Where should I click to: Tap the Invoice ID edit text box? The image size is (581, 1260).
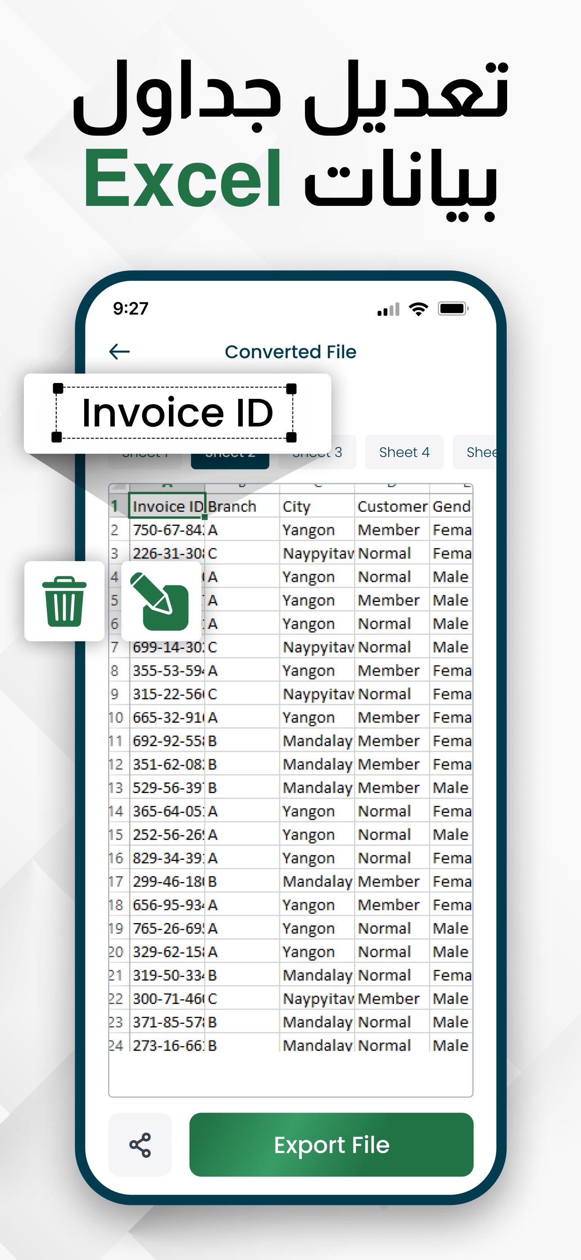[x=175, y=412]
